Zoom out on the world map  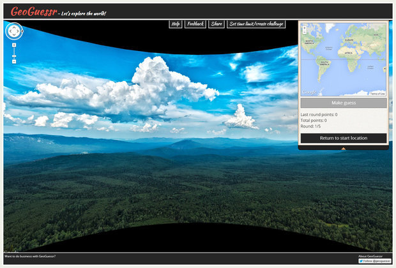coord(305,32)
